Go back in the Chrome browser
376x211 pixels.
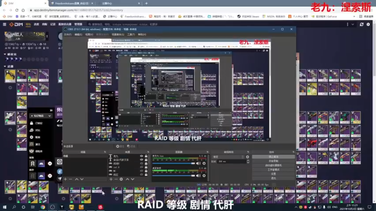(4, 10)
